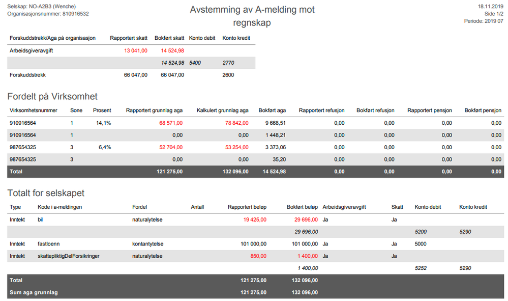
Task: Click the Totalt for selskapet section heading
Action: point(46,193)
